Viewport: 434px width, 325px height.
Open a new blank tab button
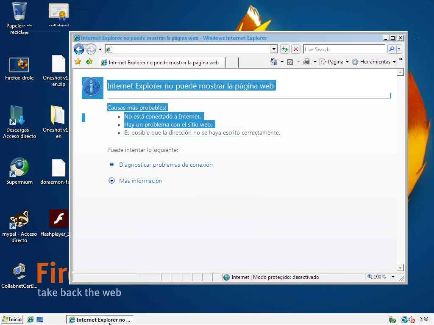click(x=232, y=63)
